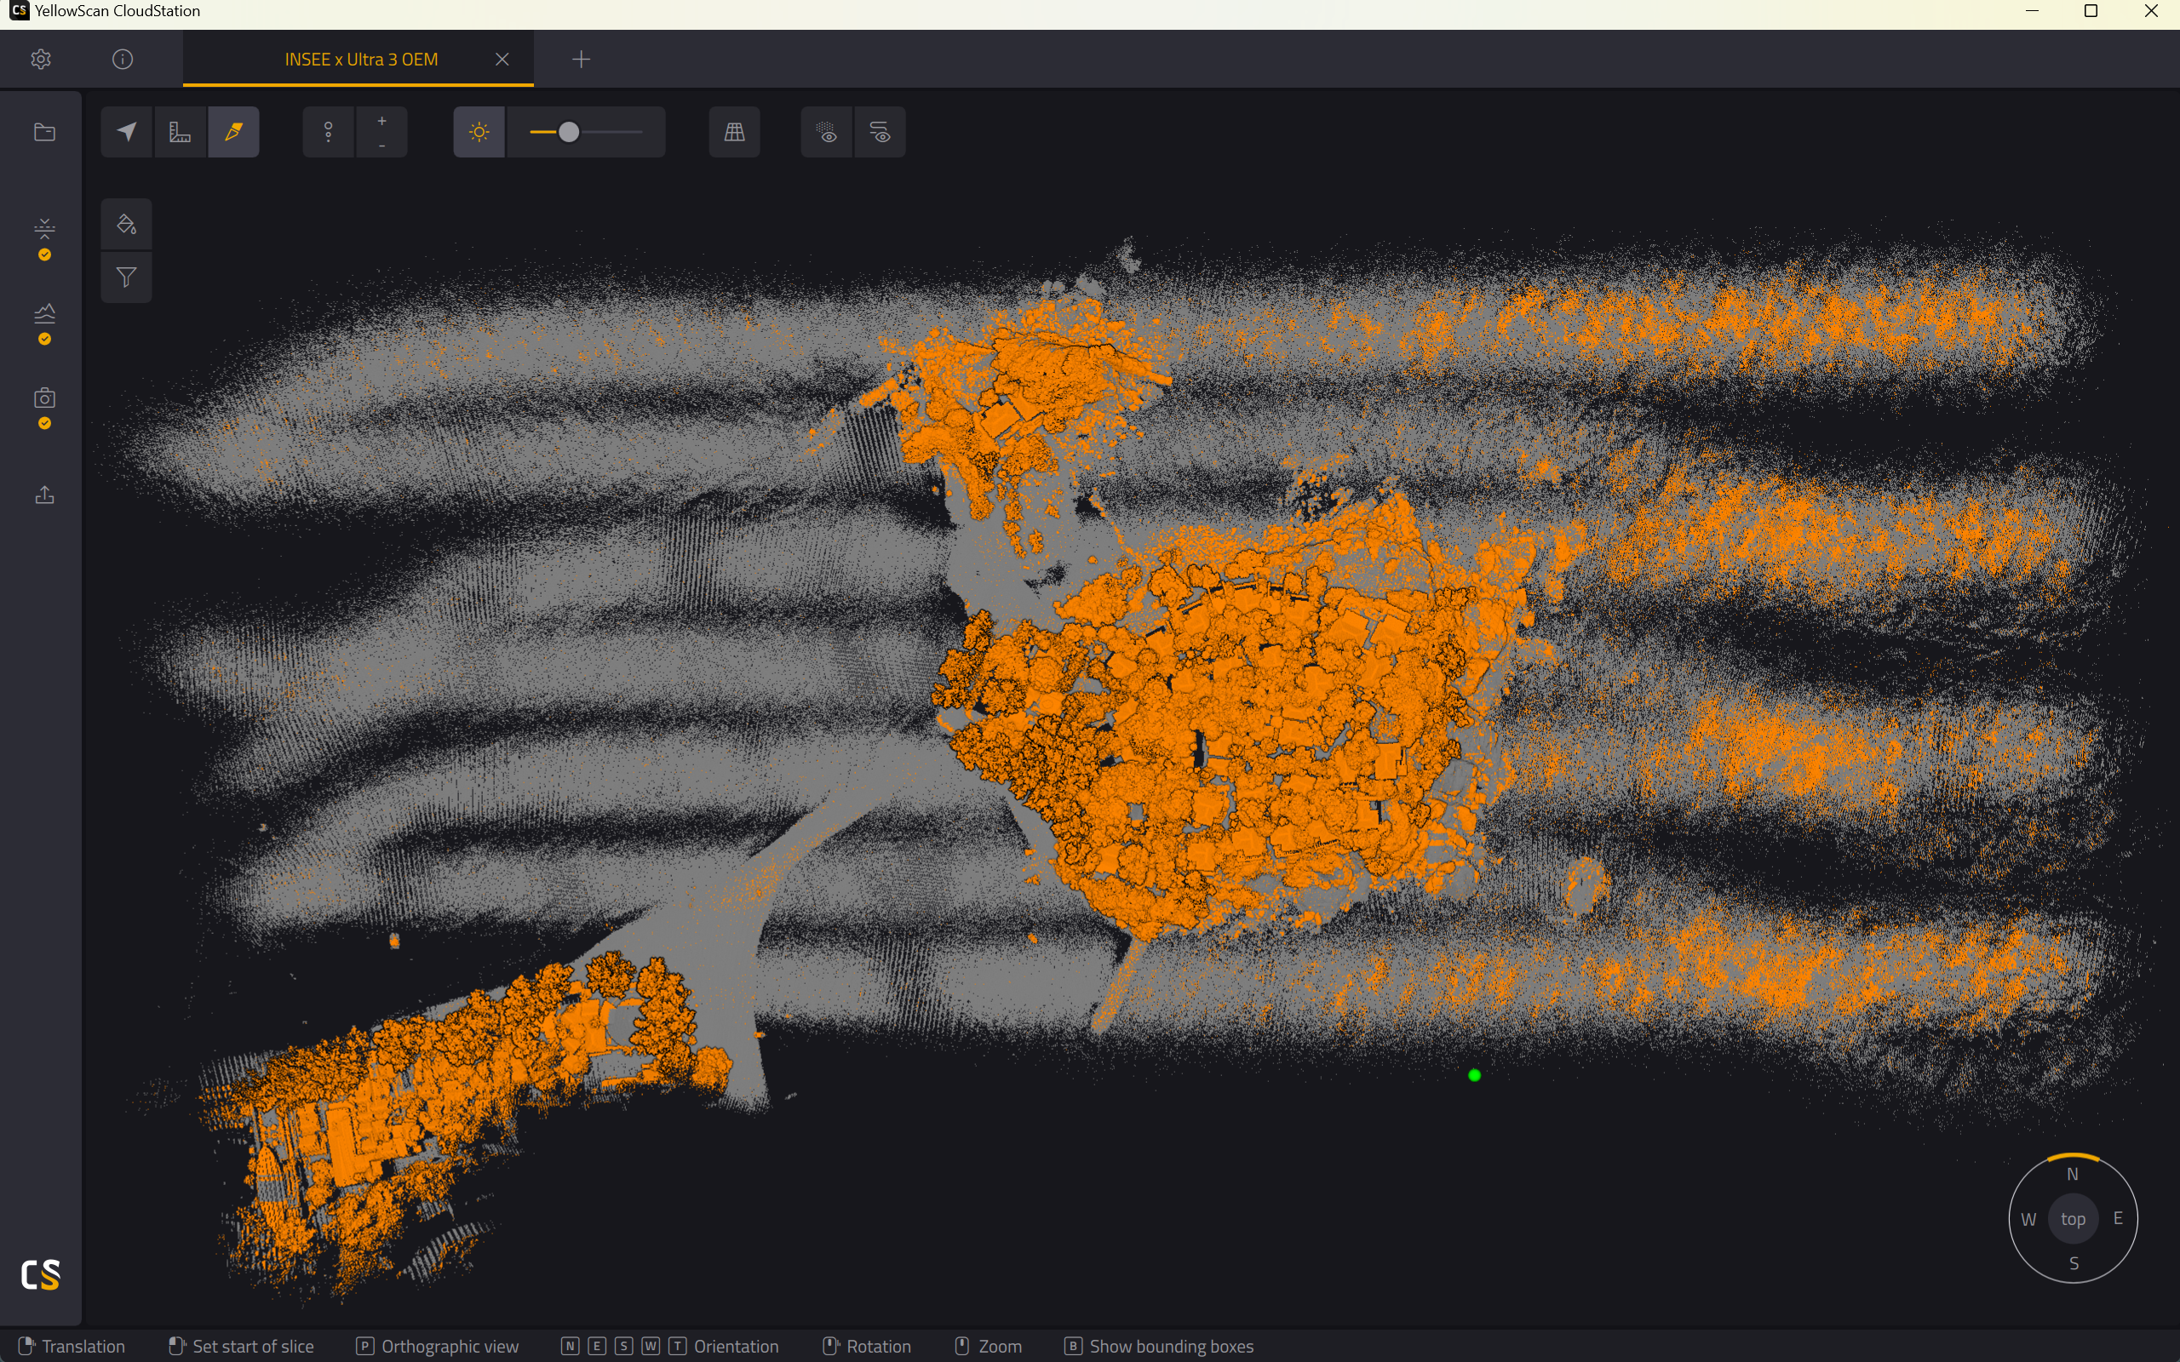Toggle the sun lighting button
Screen dimensions: 2180x1362
479,133
